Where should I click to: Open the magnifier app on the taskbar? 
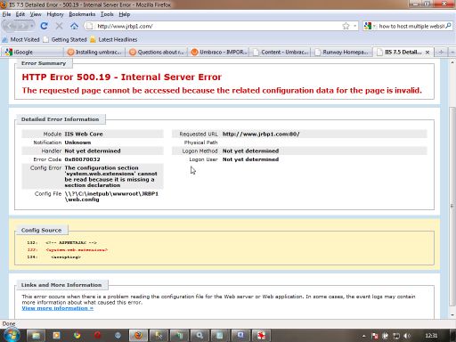point(199,336)
